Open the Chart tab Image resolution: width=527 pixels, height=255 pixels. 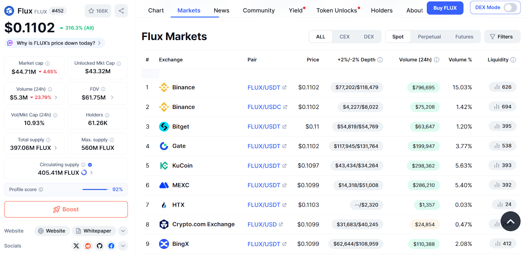coord(156,11)
